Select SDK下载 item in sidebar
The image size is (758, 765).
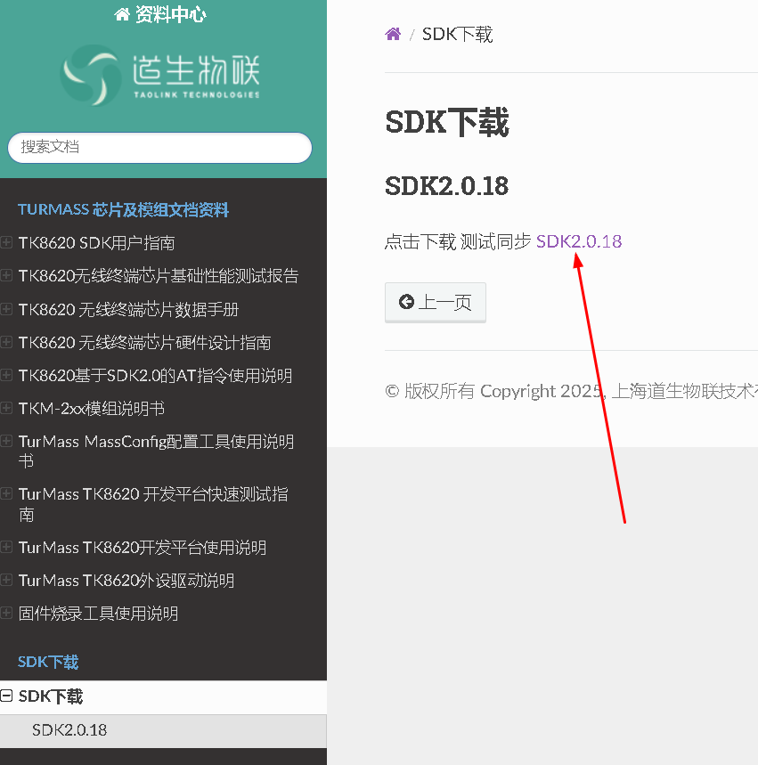click(x=163, y=696)
